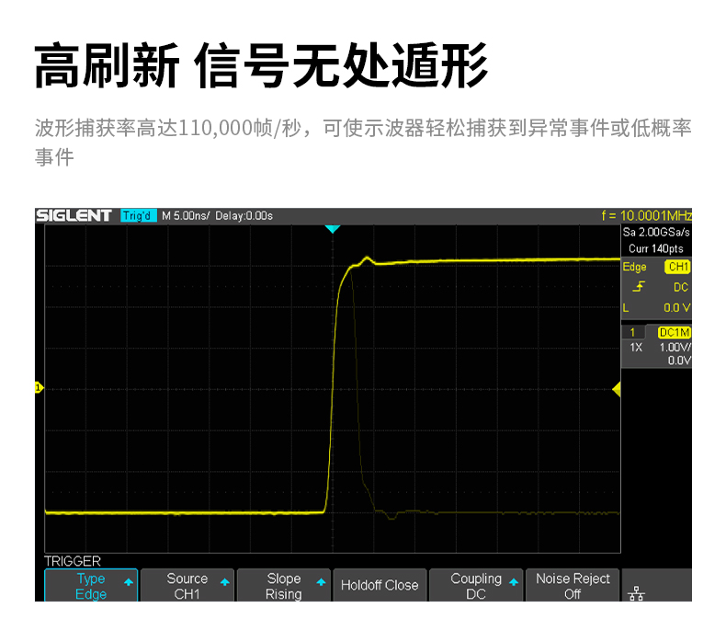Image resolution: width=726 pixels, height=642 pixels.
Task: Open the Source CH1 selector
Action: click(187, 586)
